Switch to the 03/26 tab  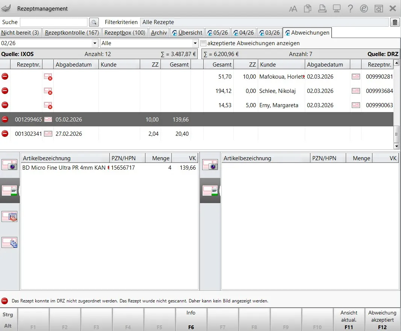click(x=269, y=33)
